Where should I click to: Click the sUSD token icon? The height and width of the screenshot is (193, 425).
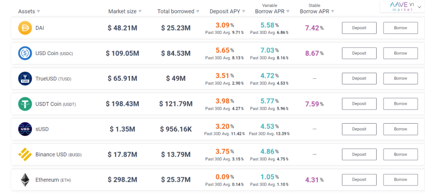tap(25, 129)
